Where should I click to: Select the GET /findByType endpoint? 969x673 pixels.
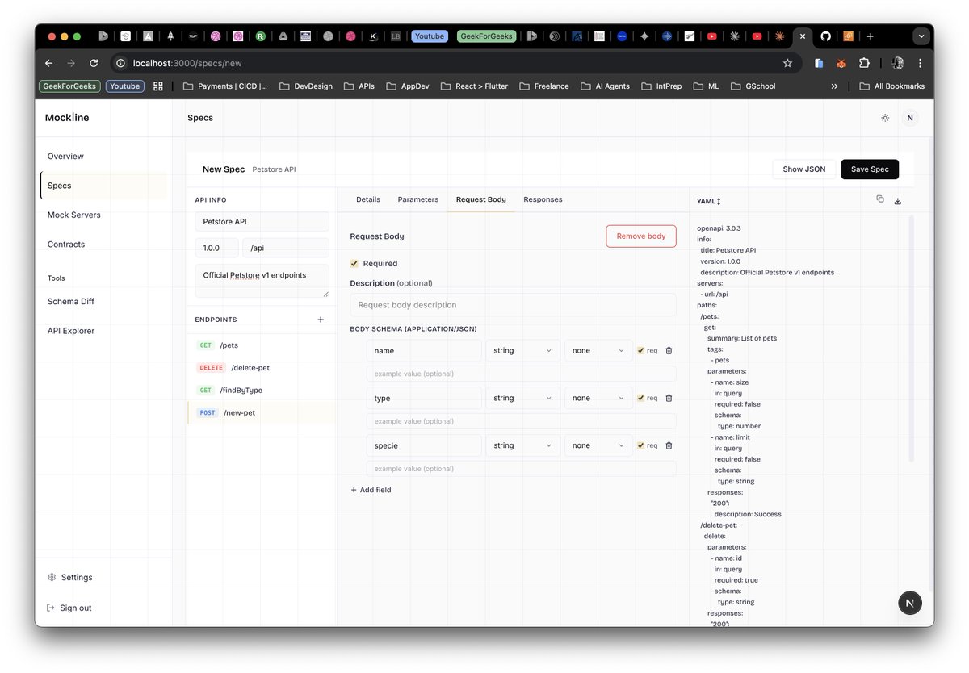coord(262,391)
